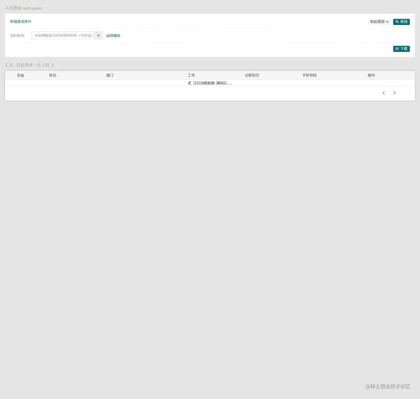Click the 查询 search button
Image resolution: width=420 pixels, height=399 pixels.
coord(401,22)
